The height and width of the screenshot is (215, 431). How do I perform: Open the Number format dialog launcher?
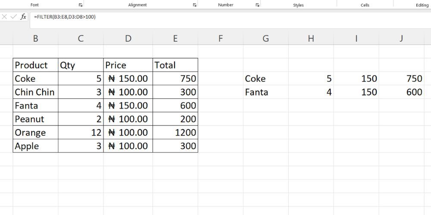(x=257, y=5)
